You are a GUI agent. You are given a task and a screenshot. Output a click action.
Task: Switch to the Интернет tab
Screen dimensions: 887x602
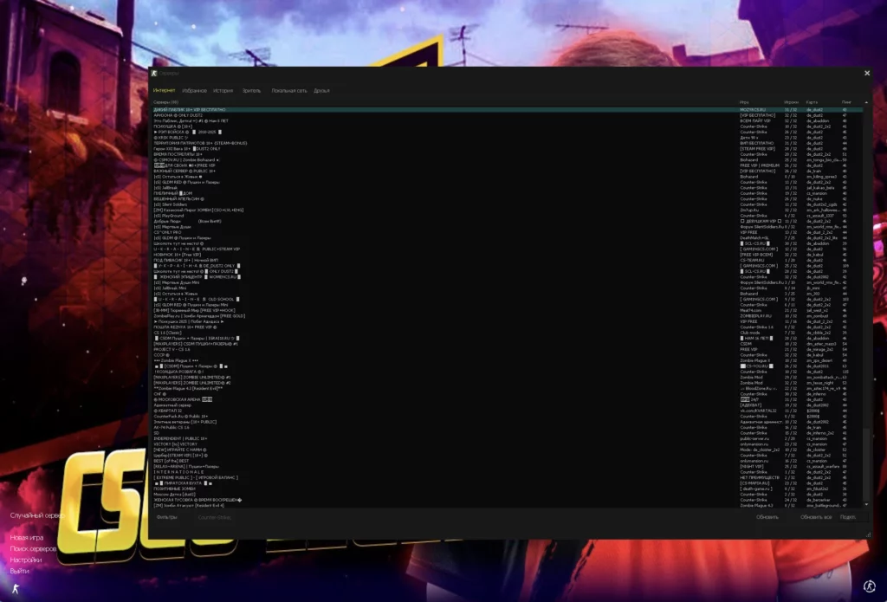[164, 91]
